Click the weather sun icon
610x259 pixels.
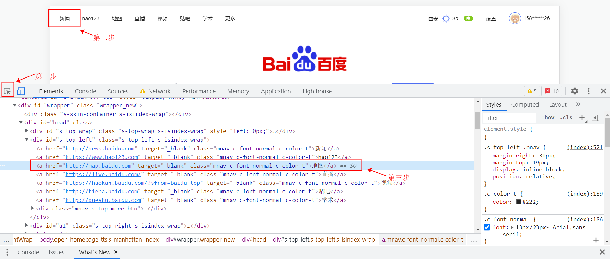click(446, 18)
